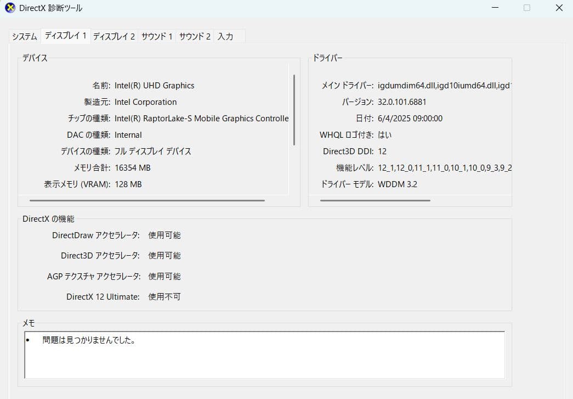Click the 問題は見つかりませんでした memo entry
Viewport: 573px width, 399px height.
[x=86, y=340]
